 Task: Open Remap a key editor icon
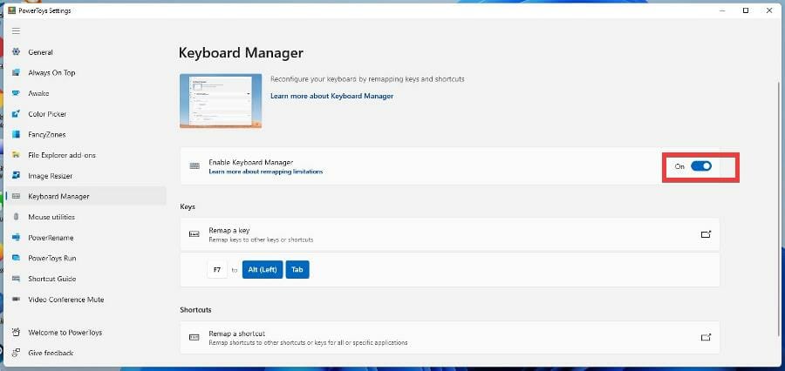[x=706, y=234]
